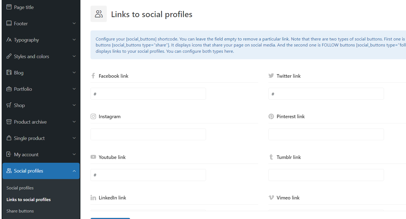Click the Pinterest link input field
The height and width of the screenshot is (219, 406).
point(326,134)
